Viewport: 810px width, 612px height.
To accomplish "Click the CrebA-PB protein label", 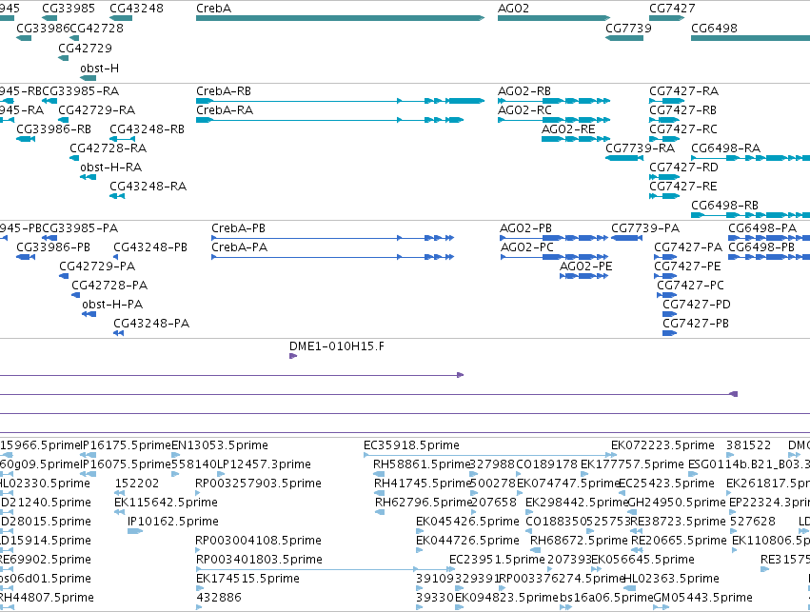I will click(238, 228).
